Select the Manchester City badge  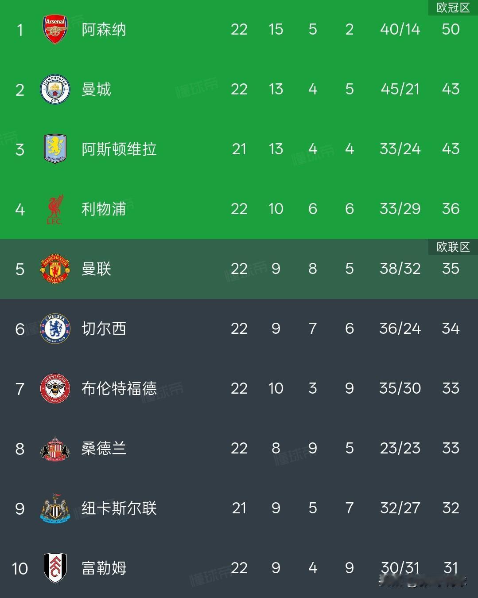[54, 89]
